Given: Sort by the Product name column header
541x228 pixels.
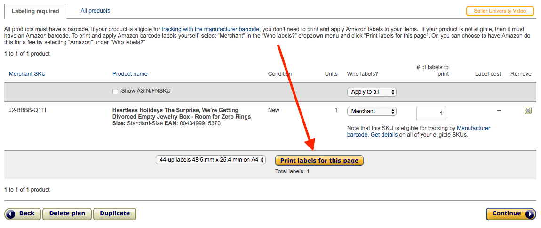Looking at the screenshot, I should 130,73.
